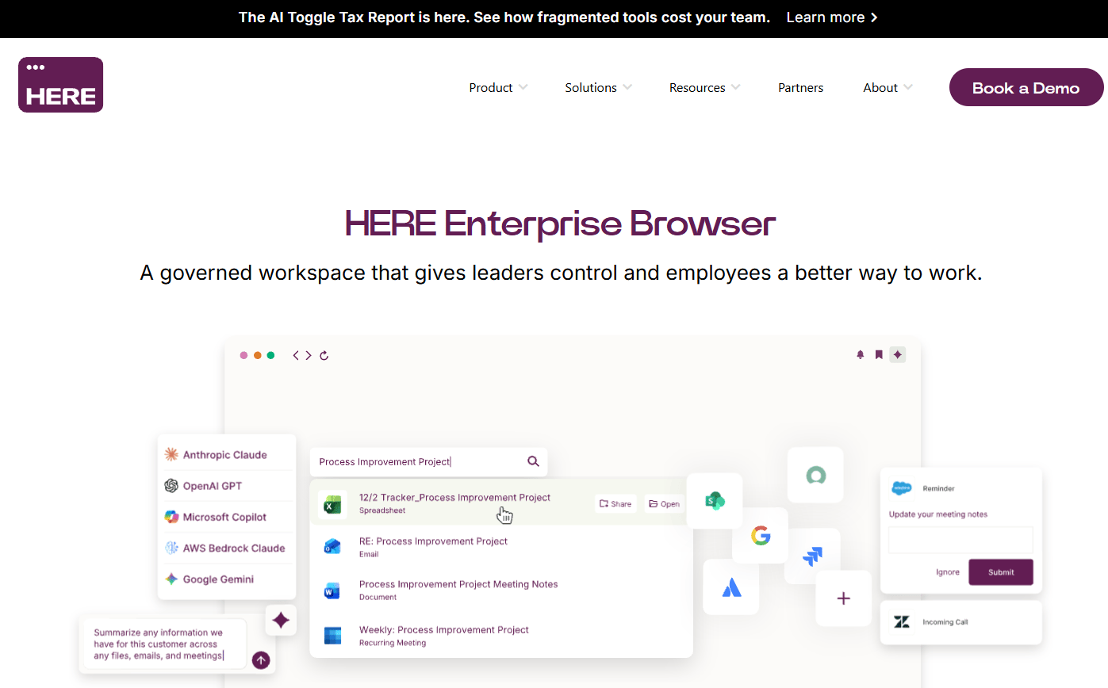Select the Weekly recurring meeting result
This screenshot has height=688, width=1108.
pos(500,635)
